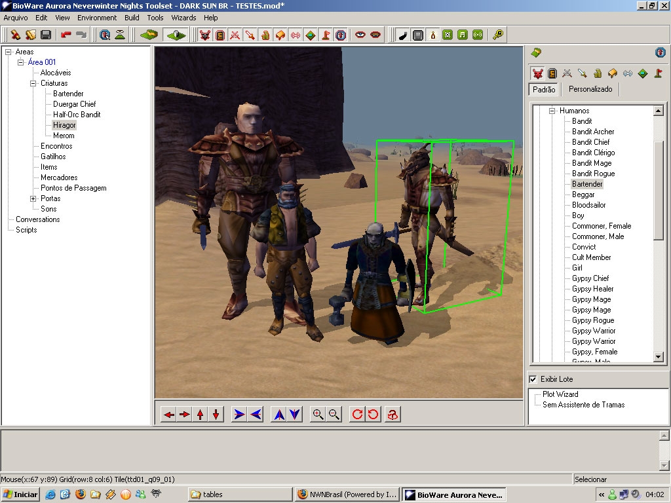Select Bandit Mage in creature palette
The image size is (671, 503).
point(591,163)
